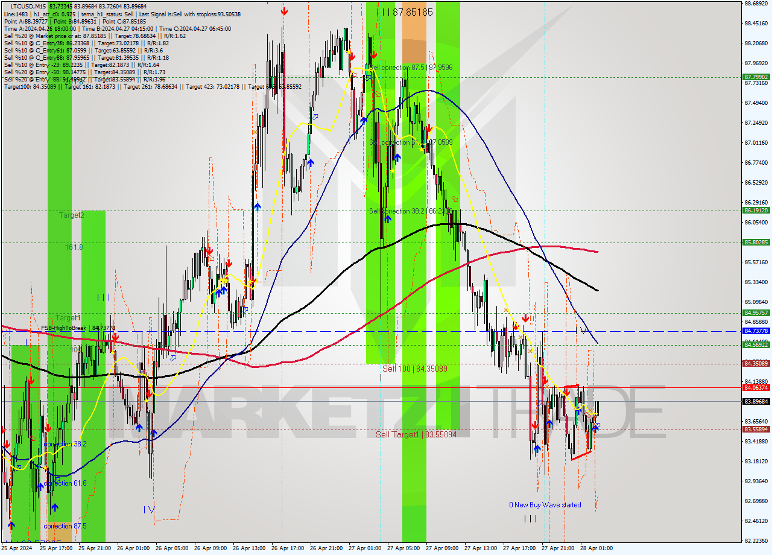Click the green 84.95757 price tag
Viewport: 772px width, 555px height.
click(756, 313)
